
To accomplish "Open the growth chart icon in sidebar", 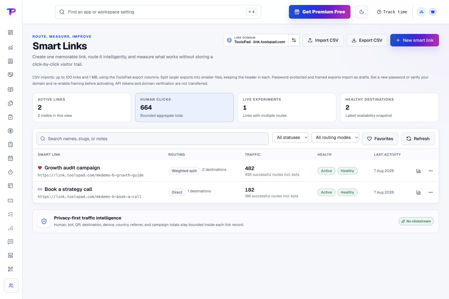I will coord(10,47).
